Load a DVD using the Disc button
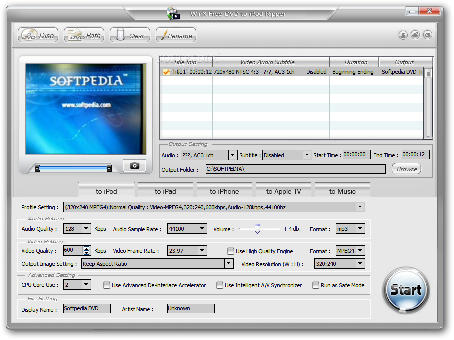Viewport: 454px width, 340px height. tap(38, 35)
